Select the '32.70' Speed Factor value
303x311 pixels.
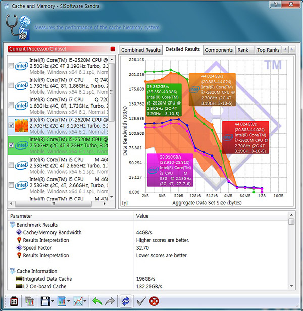coord(142,248)
